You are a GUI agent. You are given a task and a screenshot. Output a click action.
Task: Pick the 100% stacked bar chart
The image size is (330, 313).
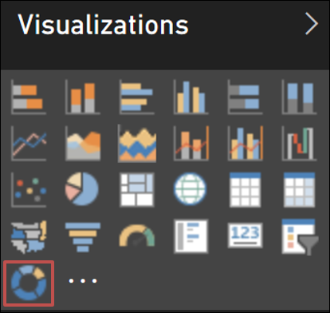coord(245,97)
